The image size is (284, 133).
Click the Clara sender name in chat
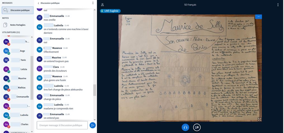[56, 67]
